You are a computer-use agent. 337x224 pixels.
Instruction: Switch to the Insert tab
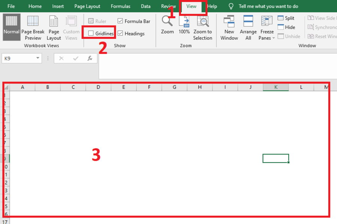pyautogui.click(x=58, y=6)
